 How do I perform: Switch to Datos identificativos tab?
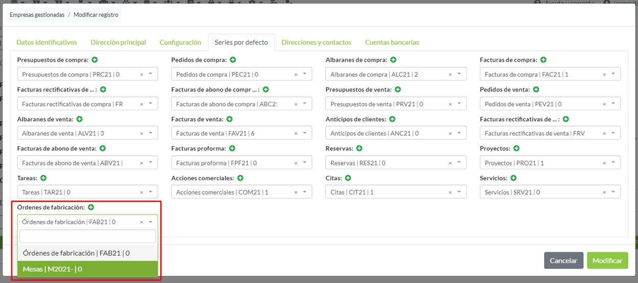pyautogui.click(x=46, y=42)
